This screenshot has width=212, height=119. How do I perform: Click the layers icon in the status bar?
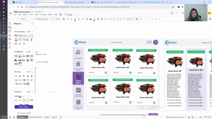pos(189,117)
